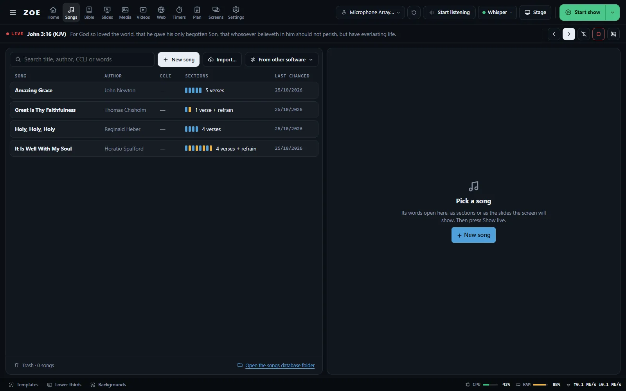Open the Screens section
Screen dimensions: 626x391
coord(216,13)
